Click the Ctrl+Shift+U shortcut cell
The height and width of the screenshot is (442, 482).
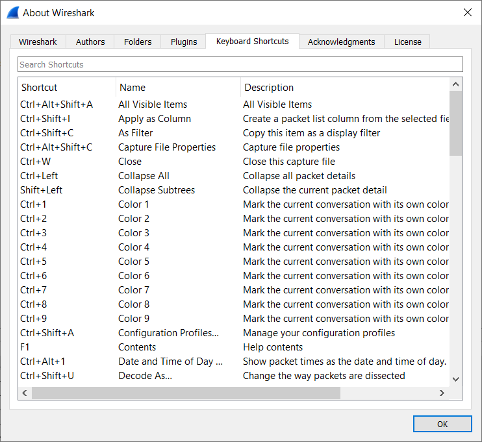pos(47,376)
